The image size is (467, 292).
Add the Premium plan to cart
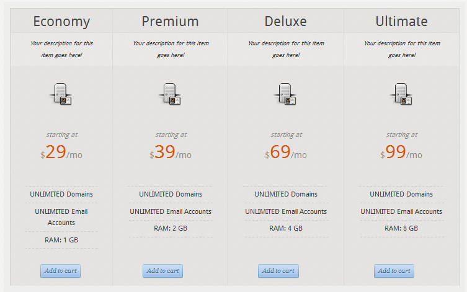pyautogui.click(x=162, y=271)
